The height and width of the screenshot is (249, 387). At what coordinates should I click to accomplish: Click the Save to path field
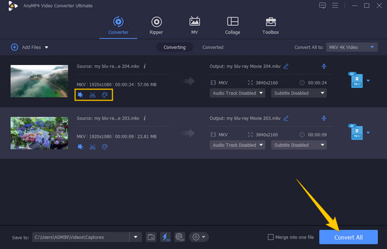[x=81, y=237]
